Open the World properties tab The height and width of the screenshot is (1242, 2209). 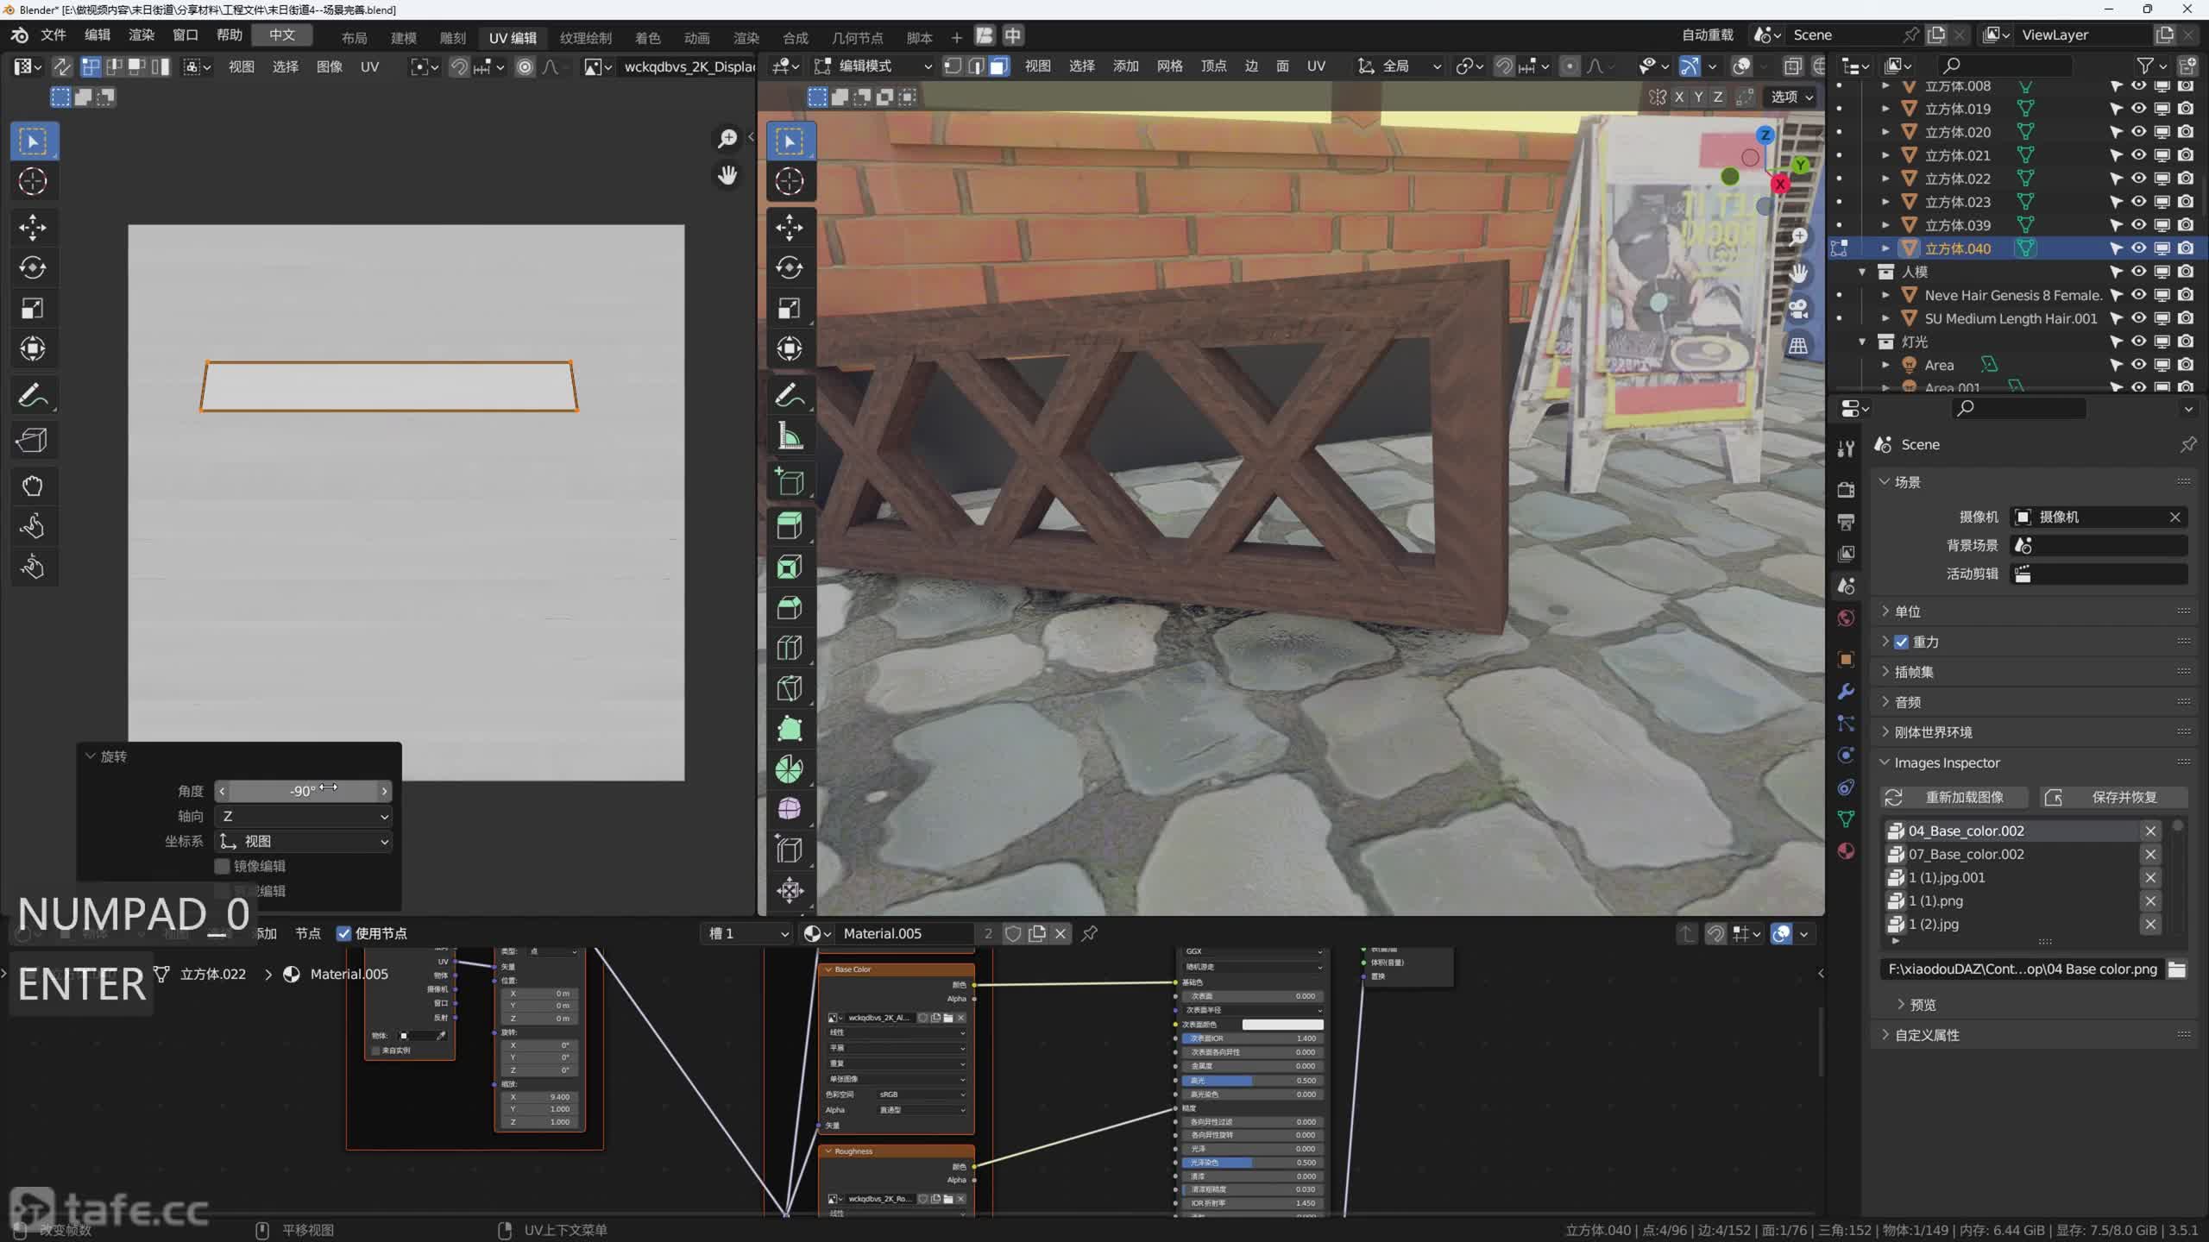point(1846,618)
